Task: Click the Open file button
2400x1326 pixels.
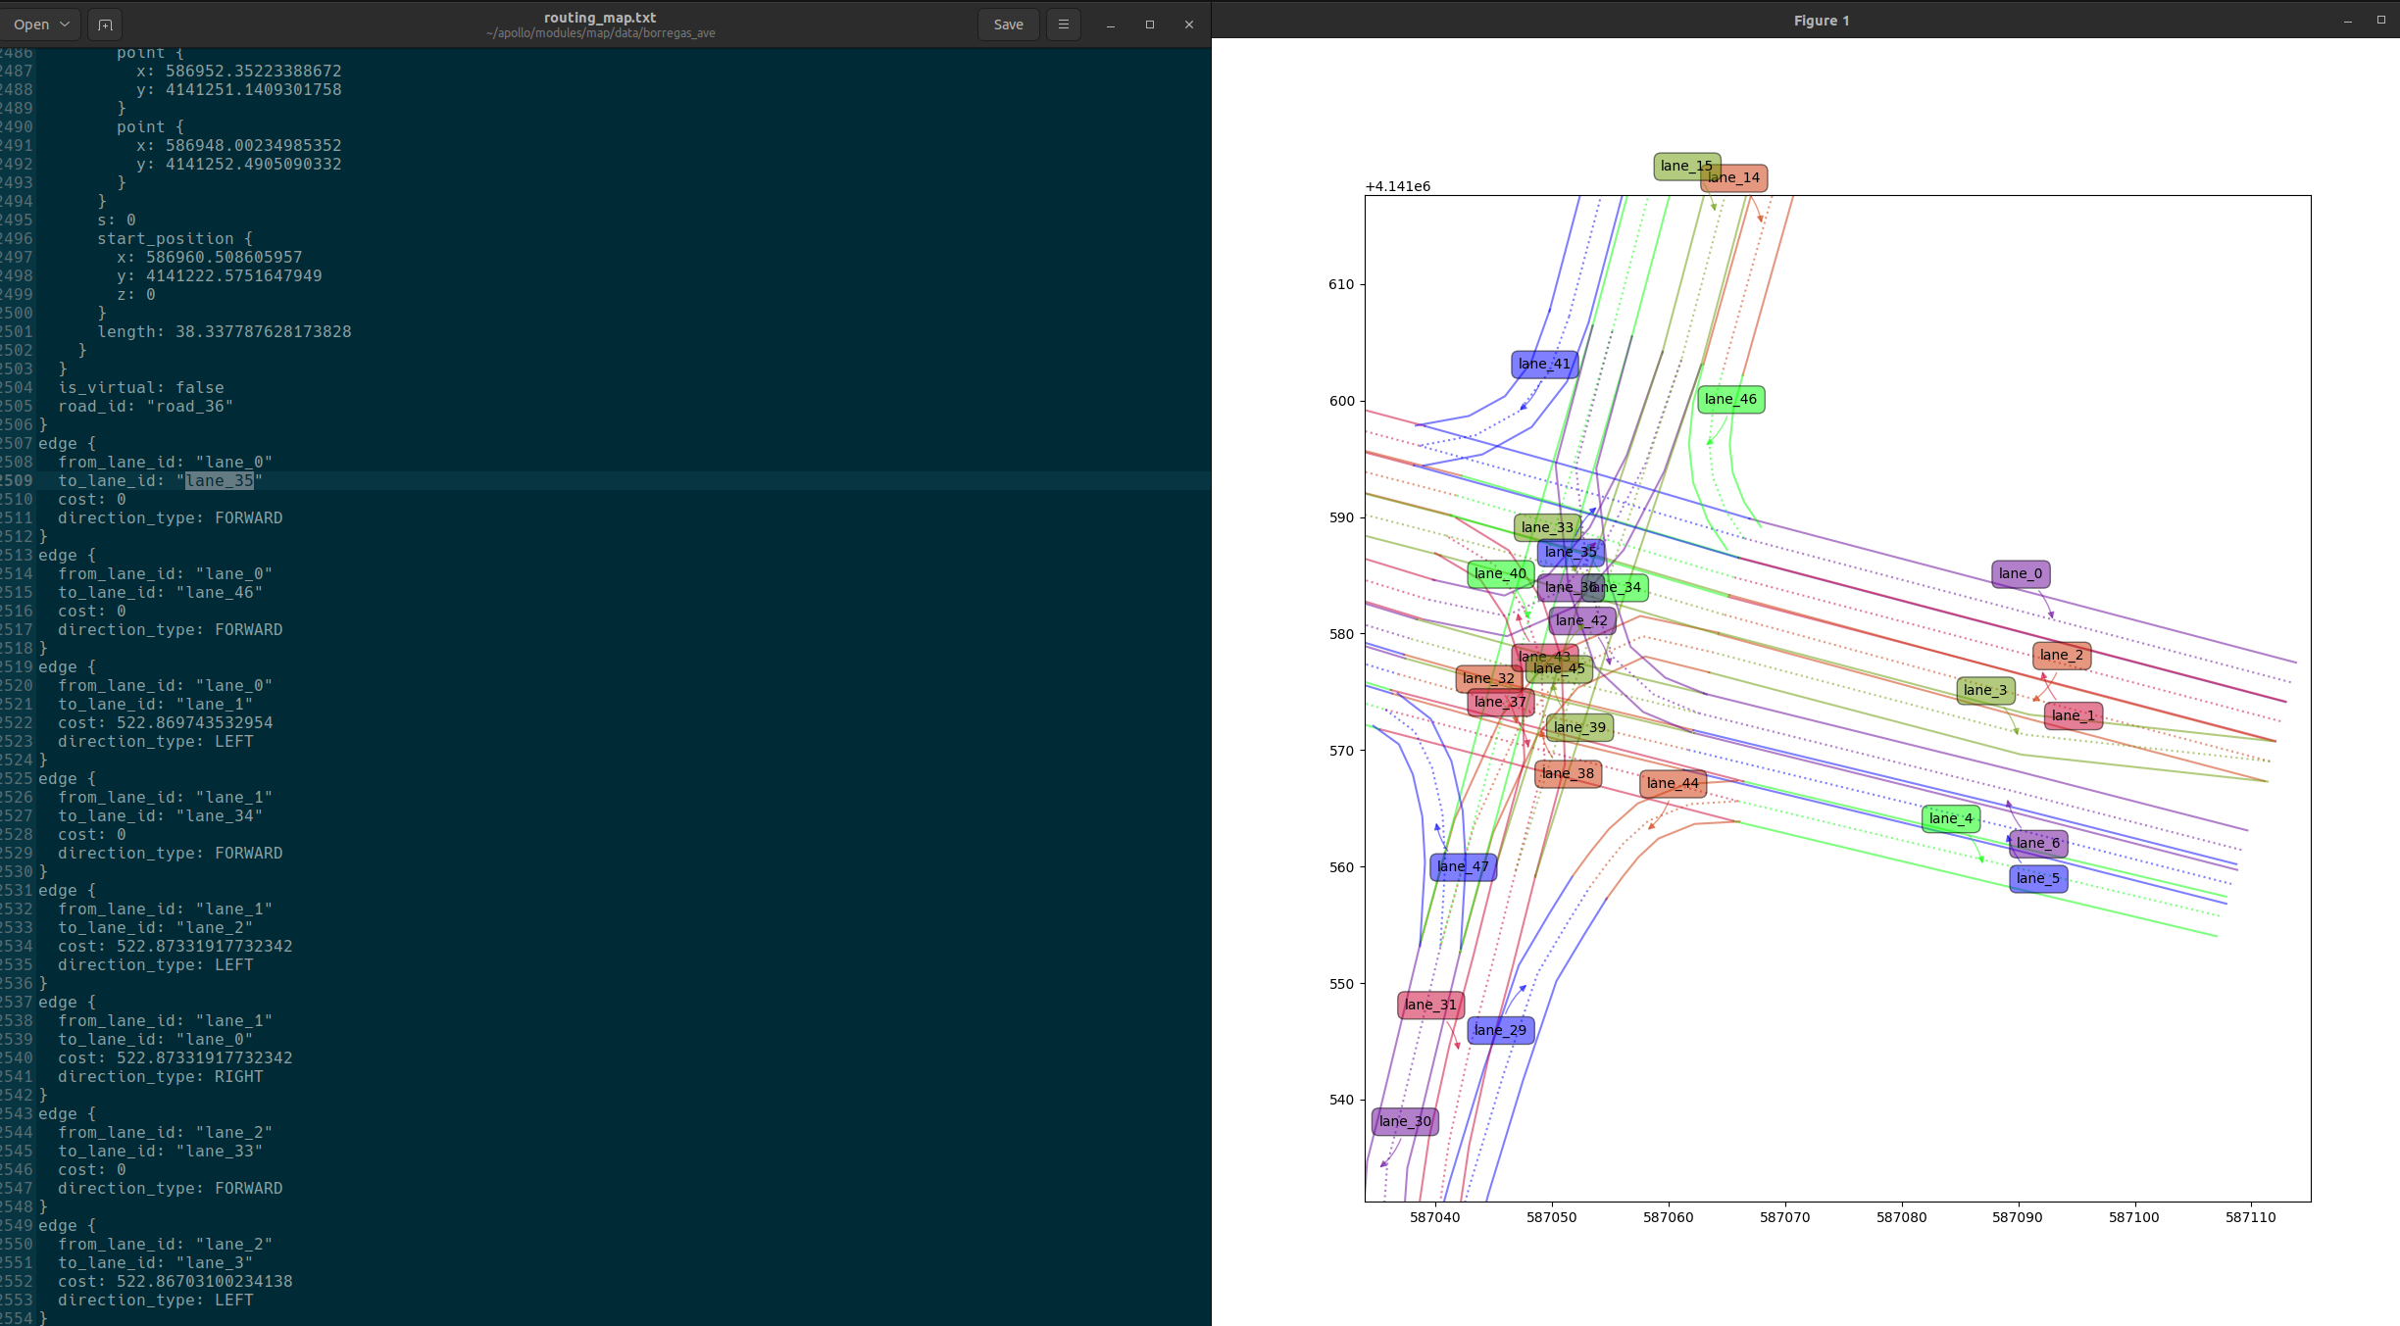Action: 31,25
